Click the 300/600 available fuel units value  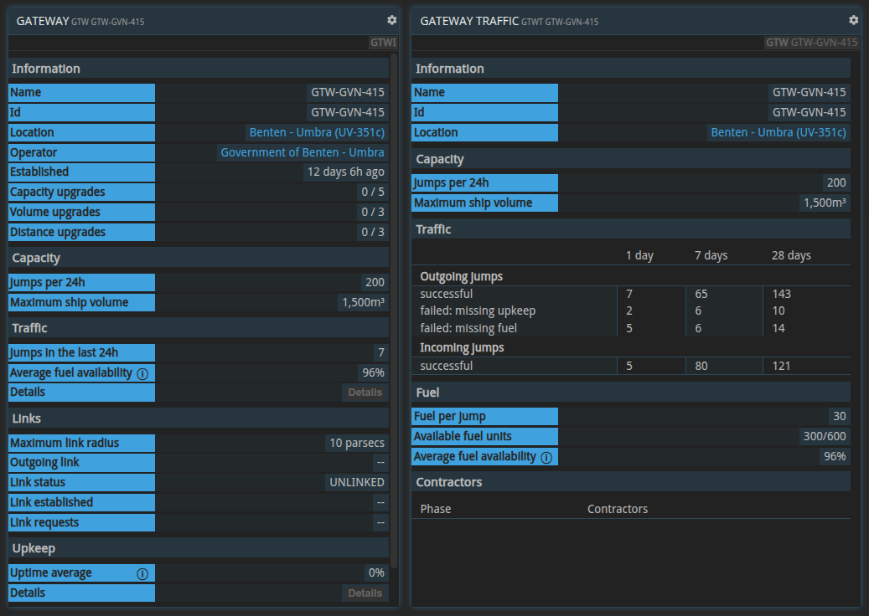(x=824, y=436)
